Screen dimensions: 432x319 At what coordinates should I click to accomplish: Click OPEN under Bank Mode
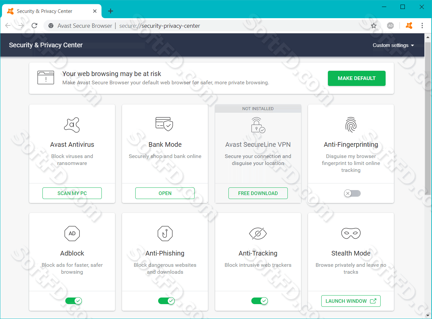pyautogui.click(x=165, y=193)
